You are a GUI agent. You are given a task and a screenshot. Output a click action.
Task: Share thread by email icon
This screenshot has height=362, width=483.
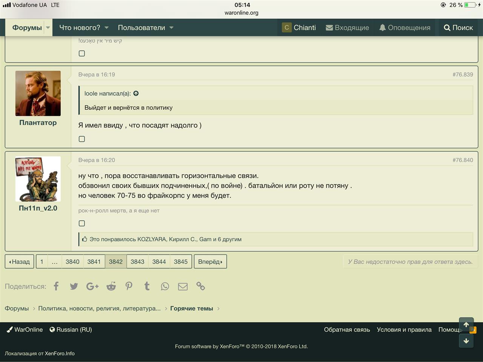click(x=183, y=287)
